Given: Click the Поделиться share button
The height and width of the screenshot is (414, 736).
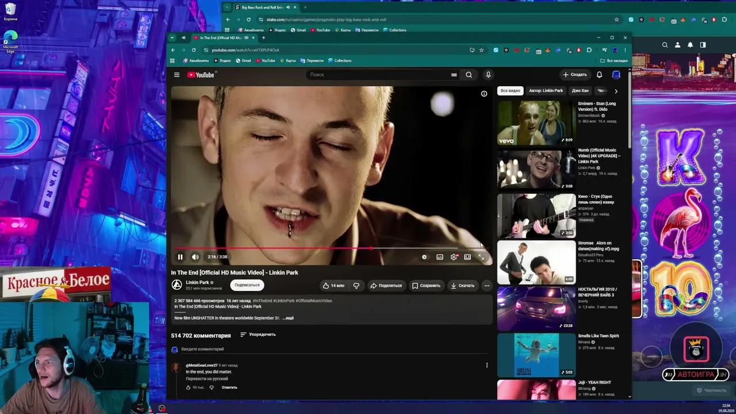Looking at the screenshot, I should tap(386, 285).
